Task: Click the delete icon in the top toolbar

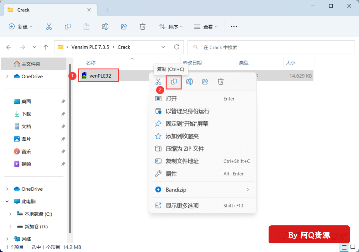Action: pyautogui.click(x=143, y=27)
